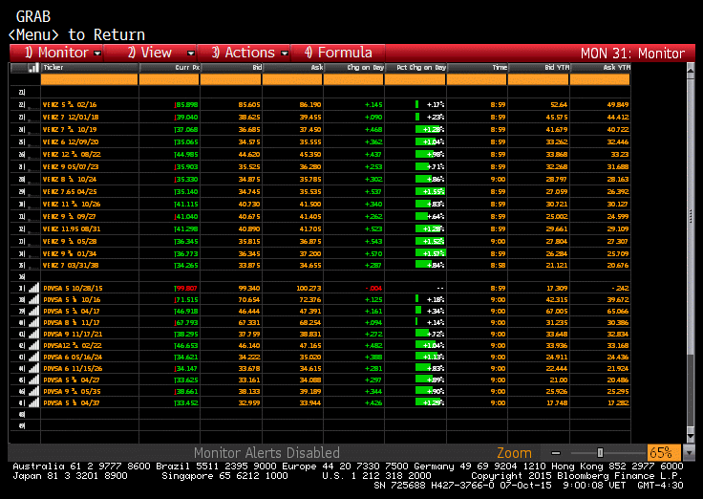Screen dimensions: 703x499
Task: Select the 'VENZ 11.95 08/31' ticker
Action: 72,228
